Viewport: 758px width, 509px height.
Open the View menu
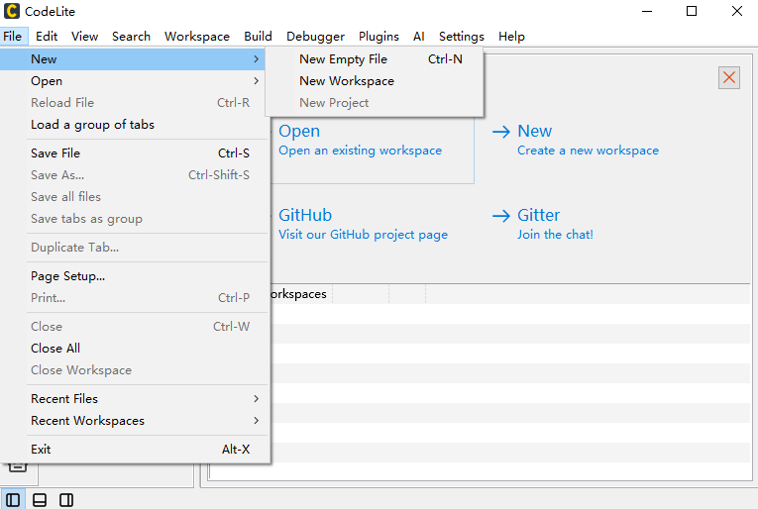coord(84,37)
